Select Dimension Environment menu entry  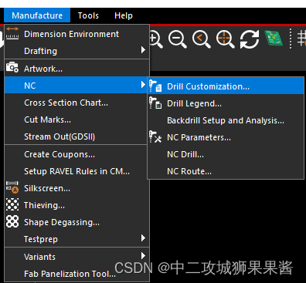click(x=76, y=34)
